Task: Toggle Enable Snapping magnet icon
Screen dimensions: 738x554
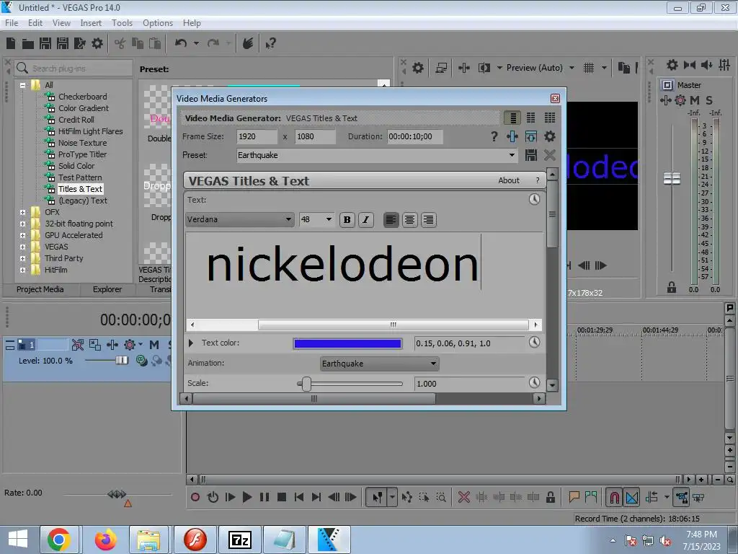Action: [614, 497]
